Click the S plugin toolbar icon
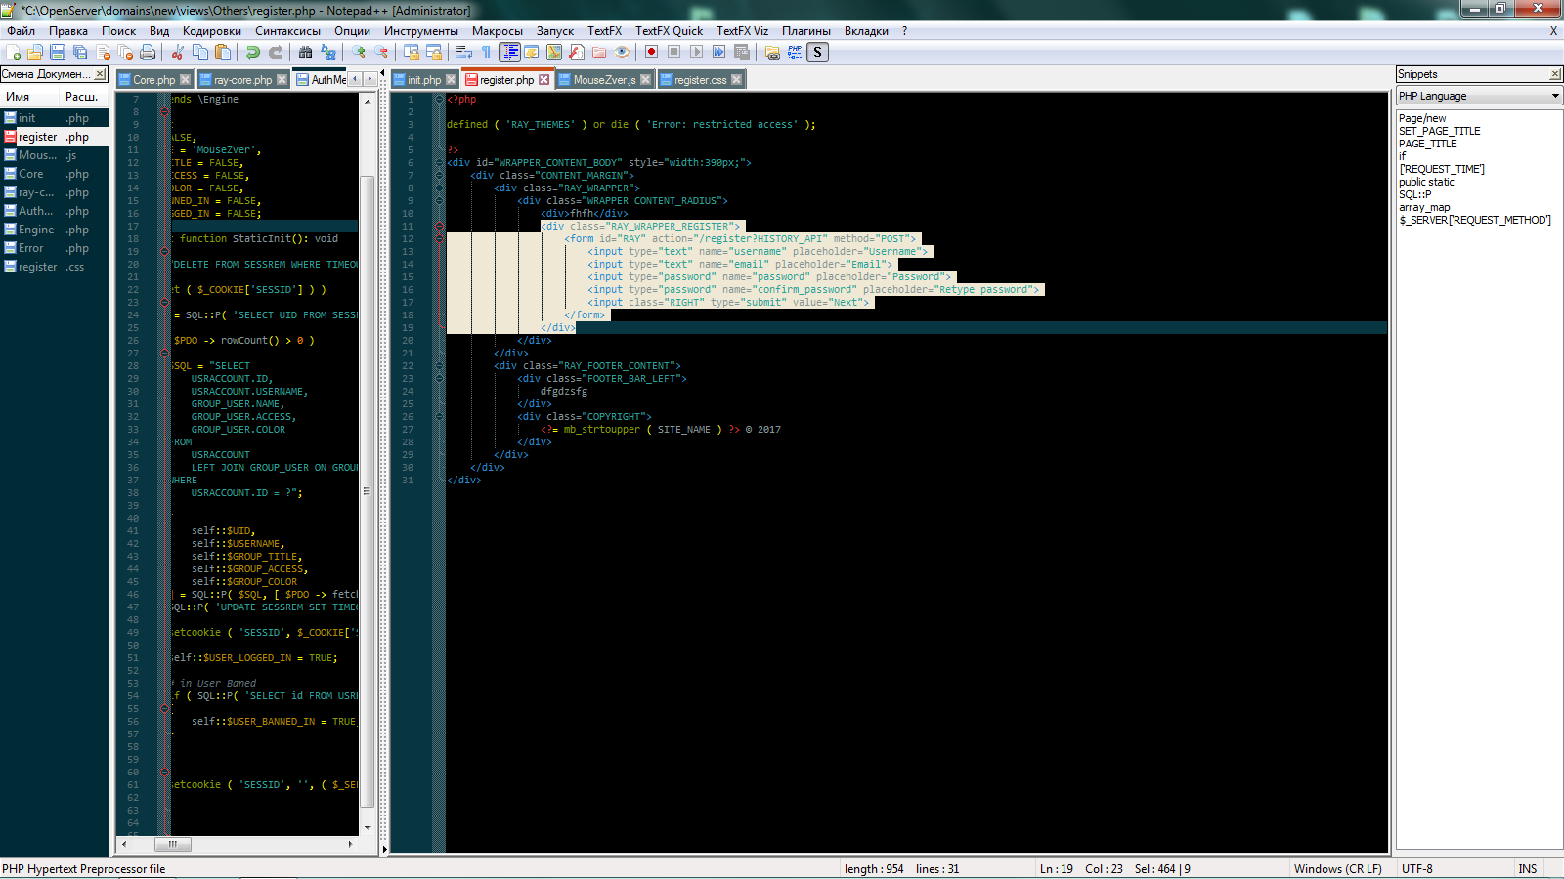Viewport: 1564px width, 879px height. (818, 52)
